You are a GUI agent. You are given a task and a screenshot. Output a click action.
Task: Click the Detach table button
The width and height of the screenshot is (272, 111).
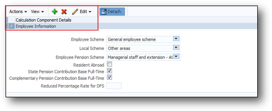(112, 12)
